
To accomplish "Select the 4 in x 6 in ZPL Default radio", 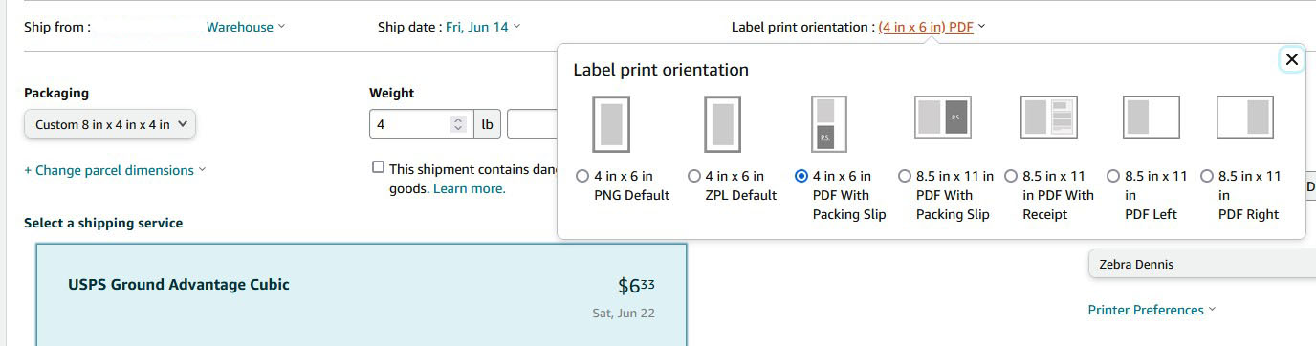I will click(694, 176).
